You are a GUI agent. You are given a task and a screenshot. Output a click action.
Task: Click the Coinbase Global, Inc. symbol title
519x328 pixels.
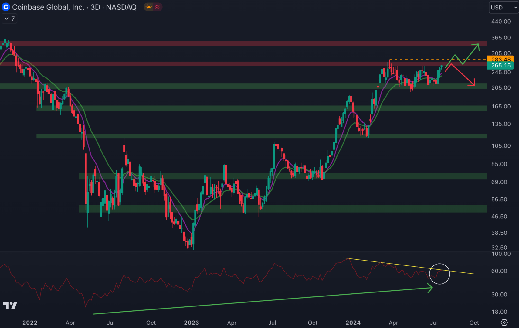[49, 7]
